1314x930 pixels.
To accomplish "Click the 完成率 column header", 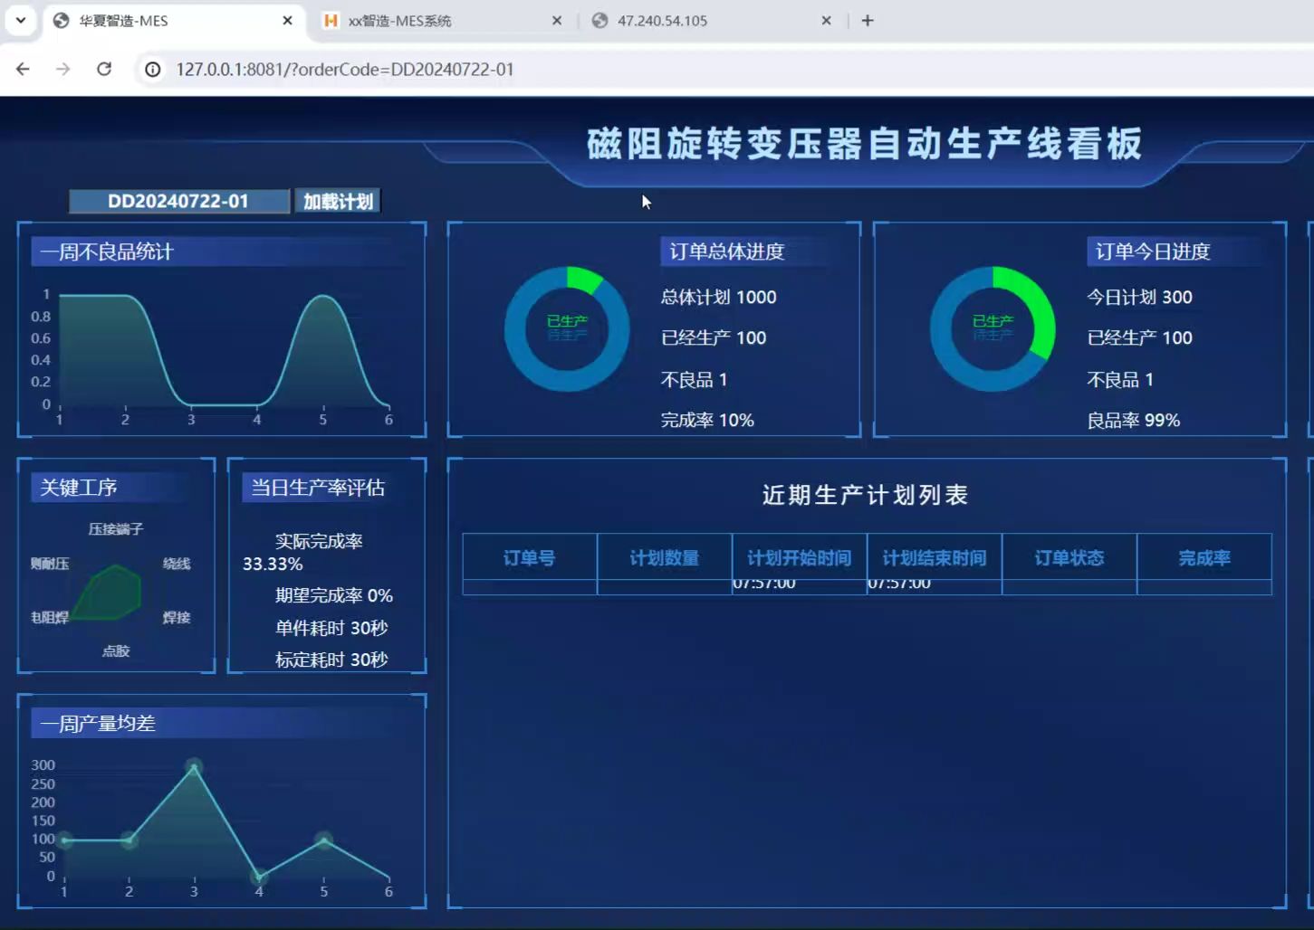I will coord(1204,557).
